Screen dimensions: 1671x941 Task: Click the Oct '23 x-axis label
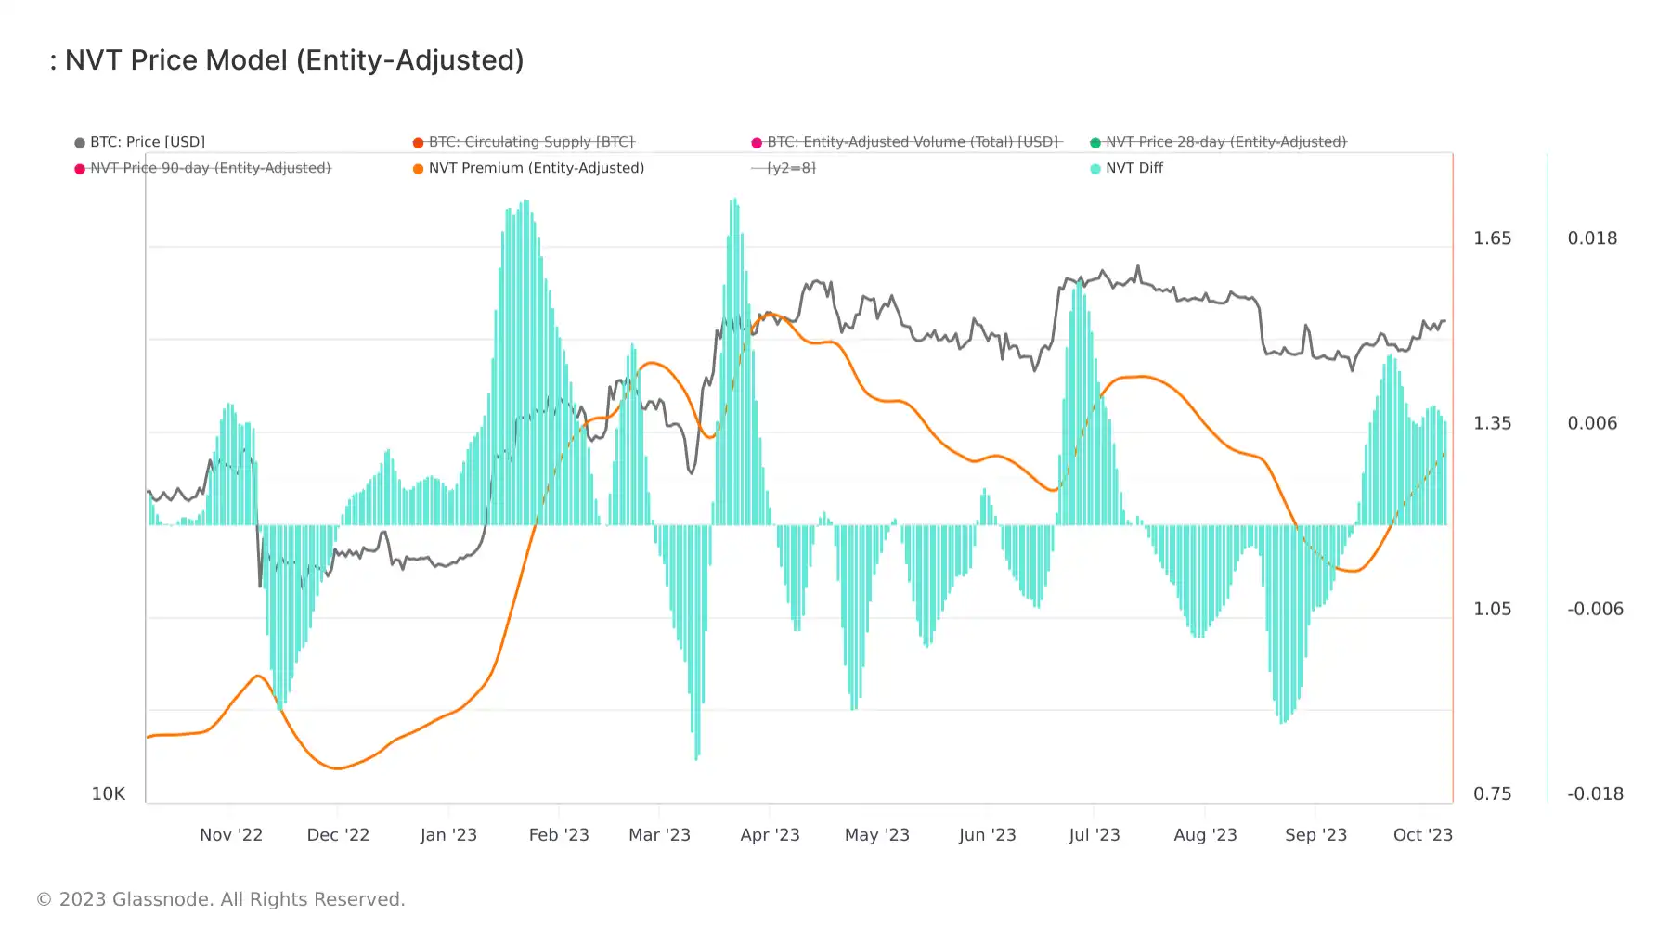click(x=1422, y=835)
